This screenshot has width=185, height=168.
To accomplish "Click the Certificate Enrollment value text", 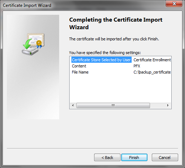I will click(x=152, y=60).
